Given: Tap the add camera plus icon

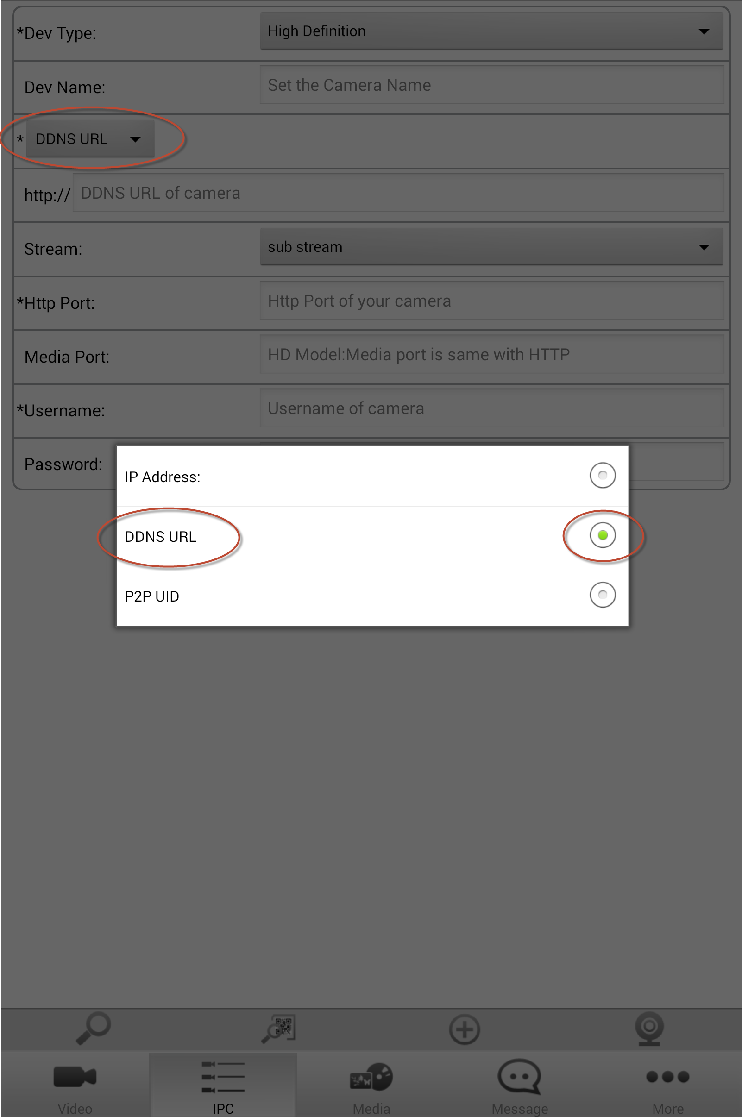Looking at the screenshot, I should tap(464, 1029).
